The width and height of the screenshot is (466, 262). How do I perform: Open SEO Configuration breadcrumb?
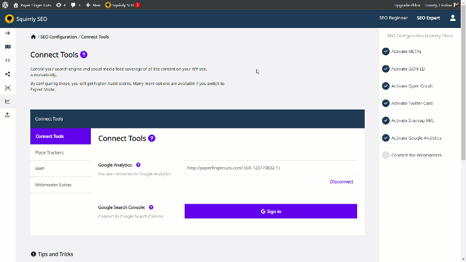pyautogui.click(x=59, y=37)
